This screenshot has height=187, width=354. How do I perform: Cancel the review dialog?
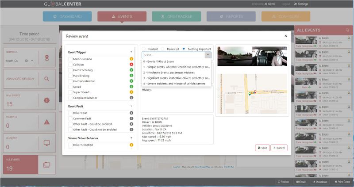[x=279, y=148]
